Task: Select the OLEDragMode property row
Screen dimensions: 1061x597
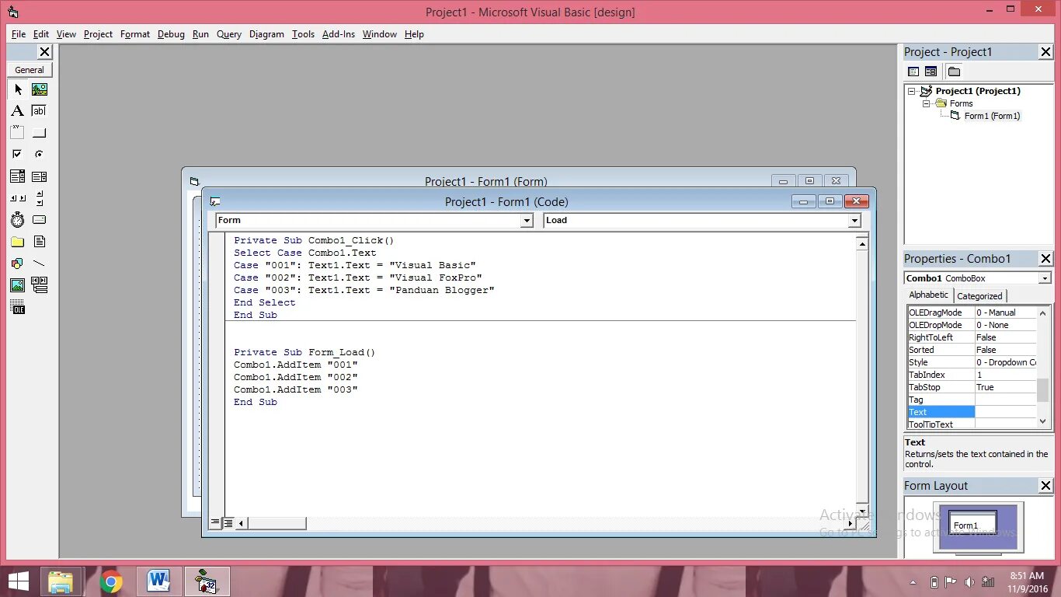Action: click(x=972, y=312)
